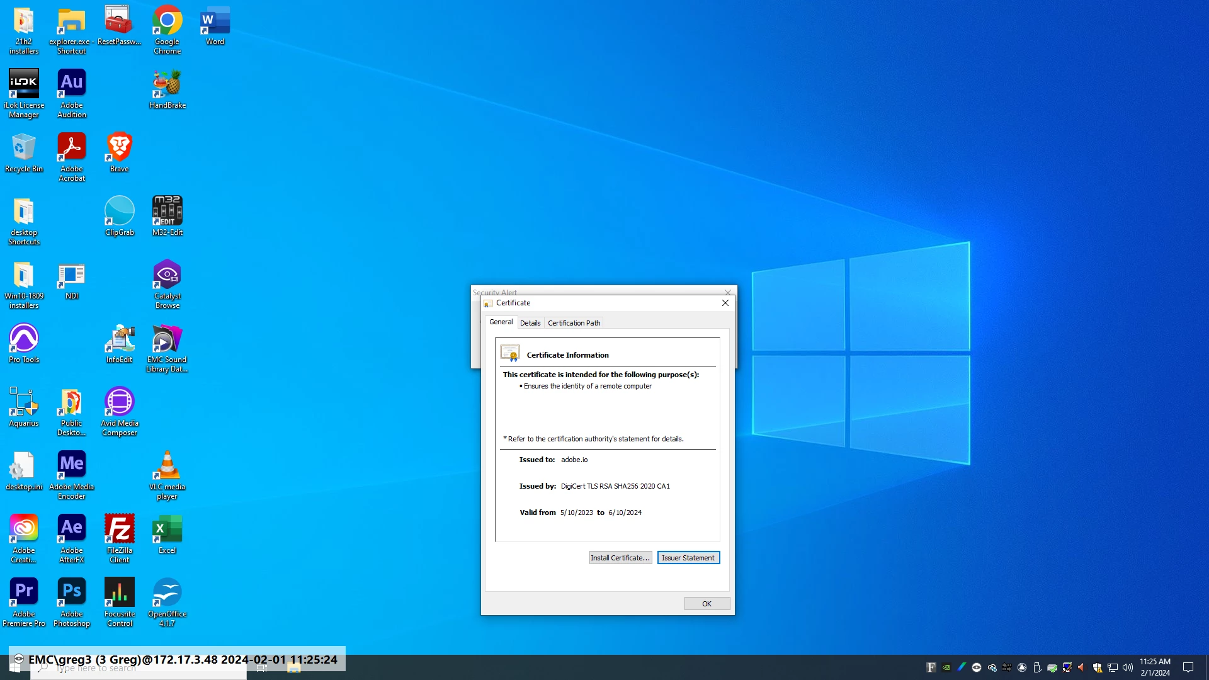
Task: Select the General certificate tab
Action: click(501, 322)
